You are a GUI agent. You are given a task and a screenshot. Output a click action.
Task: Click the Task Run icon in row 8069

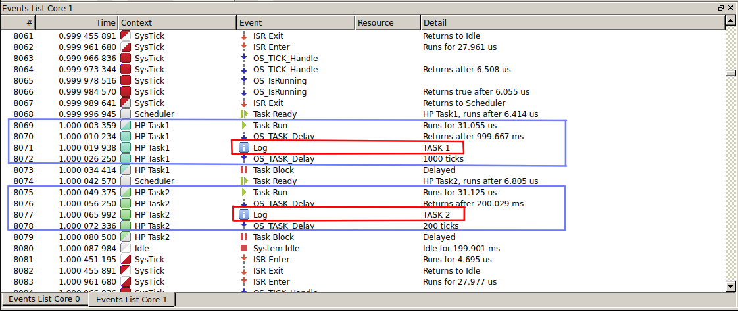tap(244, 125)
